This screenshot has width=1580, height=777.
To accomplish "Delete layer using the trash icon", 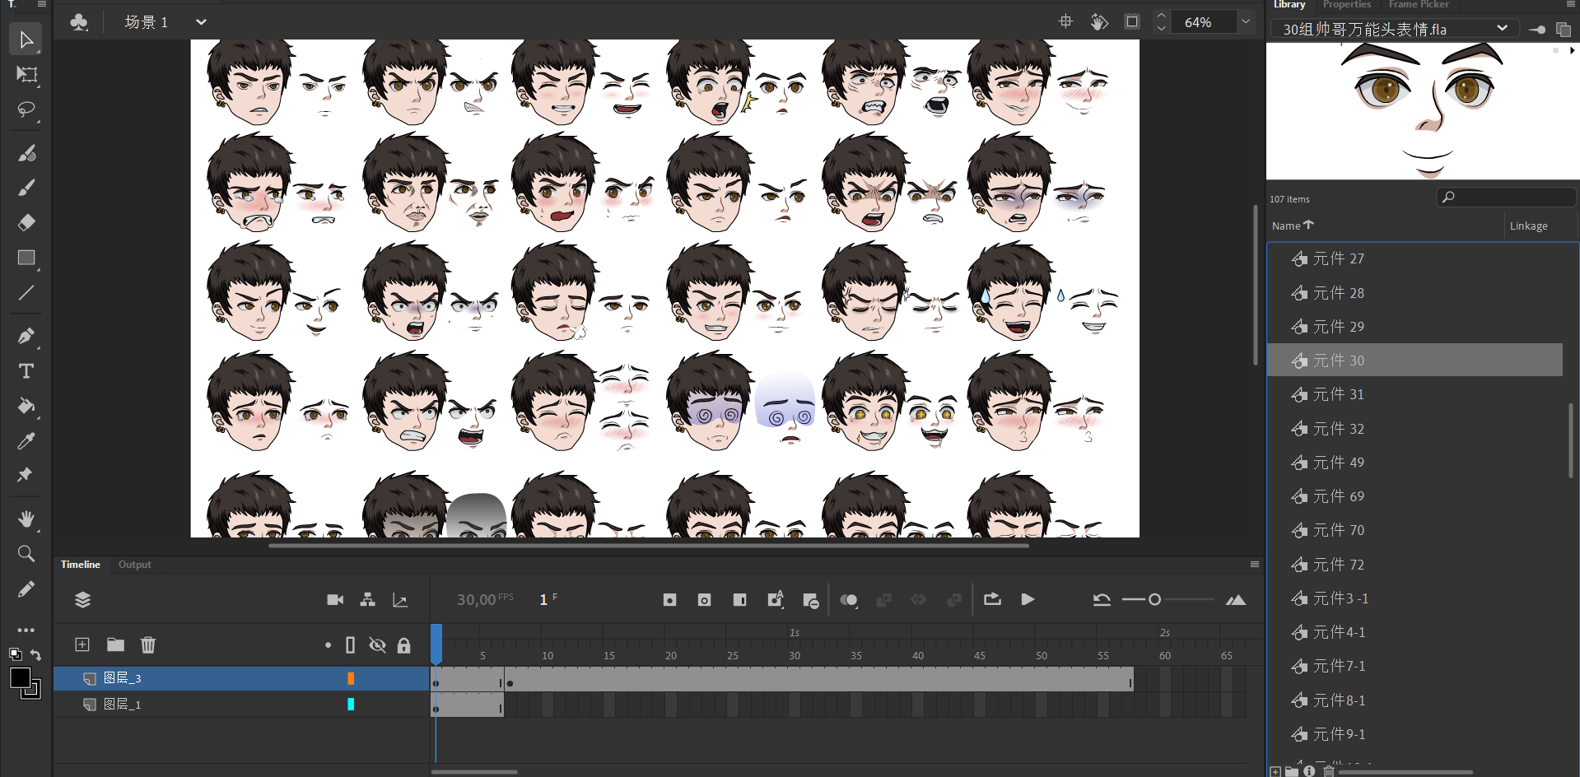I will click(x=148, y=644).
